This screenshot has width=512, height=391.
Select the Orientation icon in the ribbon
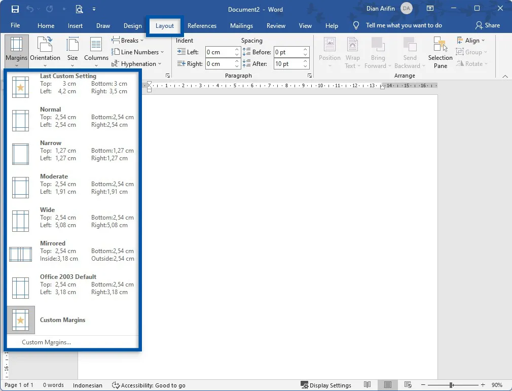[x=45, y=51]
